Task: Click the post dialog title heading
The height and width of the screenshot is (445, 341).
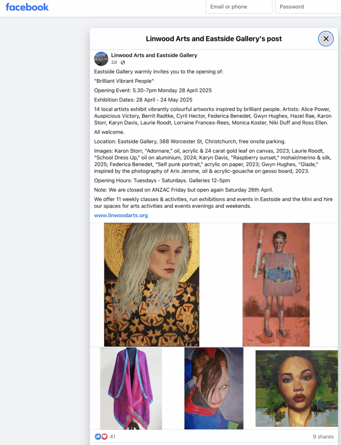Action: (x=214, y=39)
